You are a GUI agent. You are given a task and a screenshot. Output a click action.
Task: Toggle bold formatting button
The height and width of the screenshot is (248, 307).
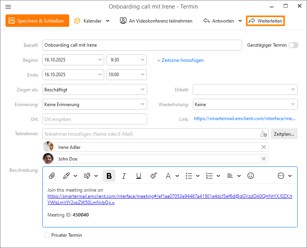click(109, 176)
